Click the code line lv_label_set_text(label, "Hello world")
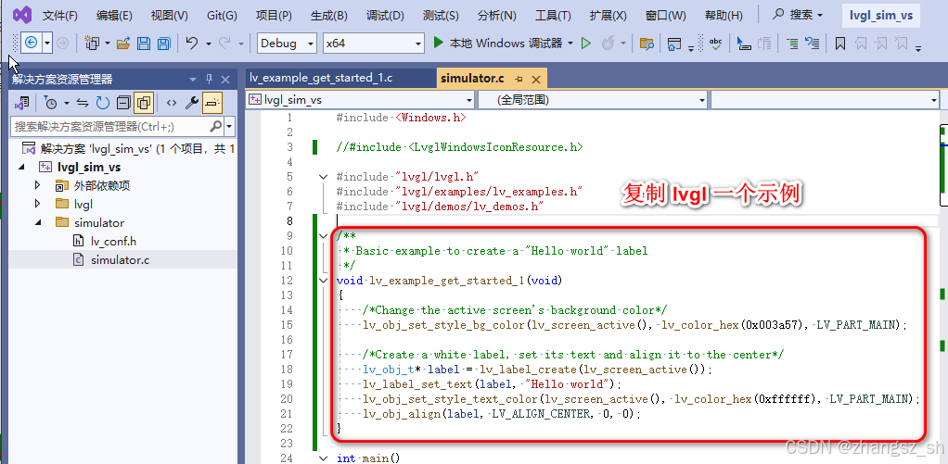Screen dimensions: 948x464 coord(492,384)
